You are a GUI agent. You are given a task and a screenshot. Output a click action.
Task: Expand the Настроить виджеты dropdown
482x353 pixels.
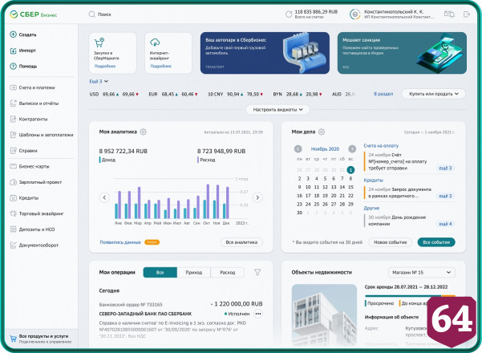coord(277,109)
